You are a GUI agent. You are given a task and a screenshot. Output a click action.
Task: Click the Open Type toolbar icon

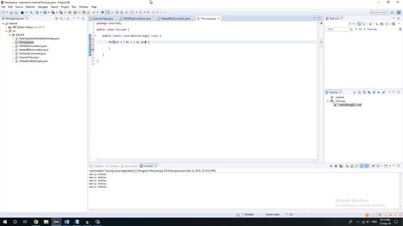[x=84, y=13]
